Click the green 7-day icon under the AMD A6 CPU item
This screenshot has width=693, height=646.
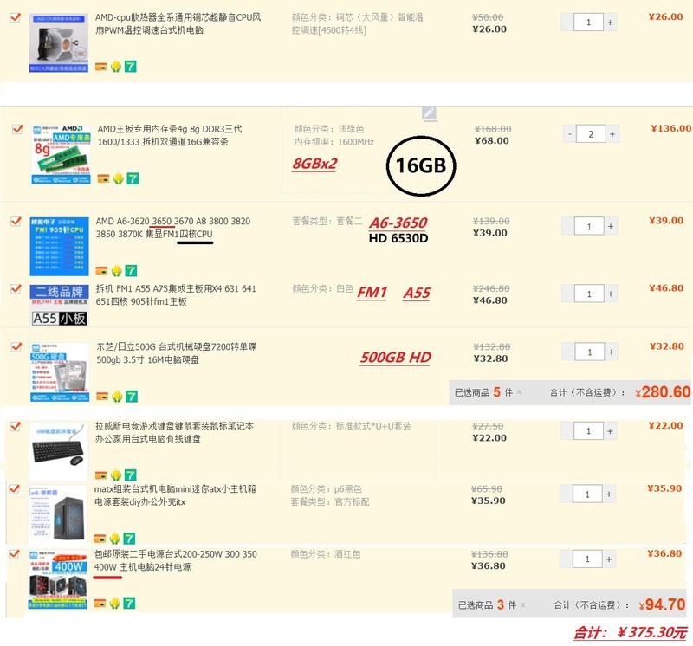tap(132, 270)
